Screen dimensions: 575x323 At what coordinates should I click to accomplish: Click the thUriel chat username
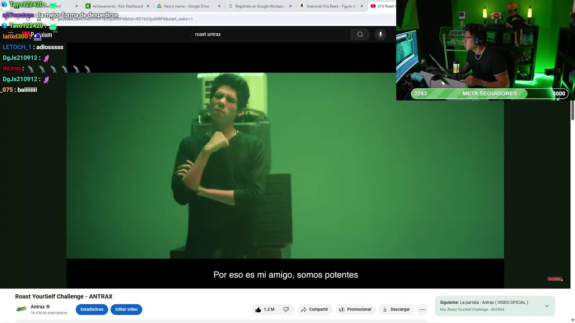point(12,69)
